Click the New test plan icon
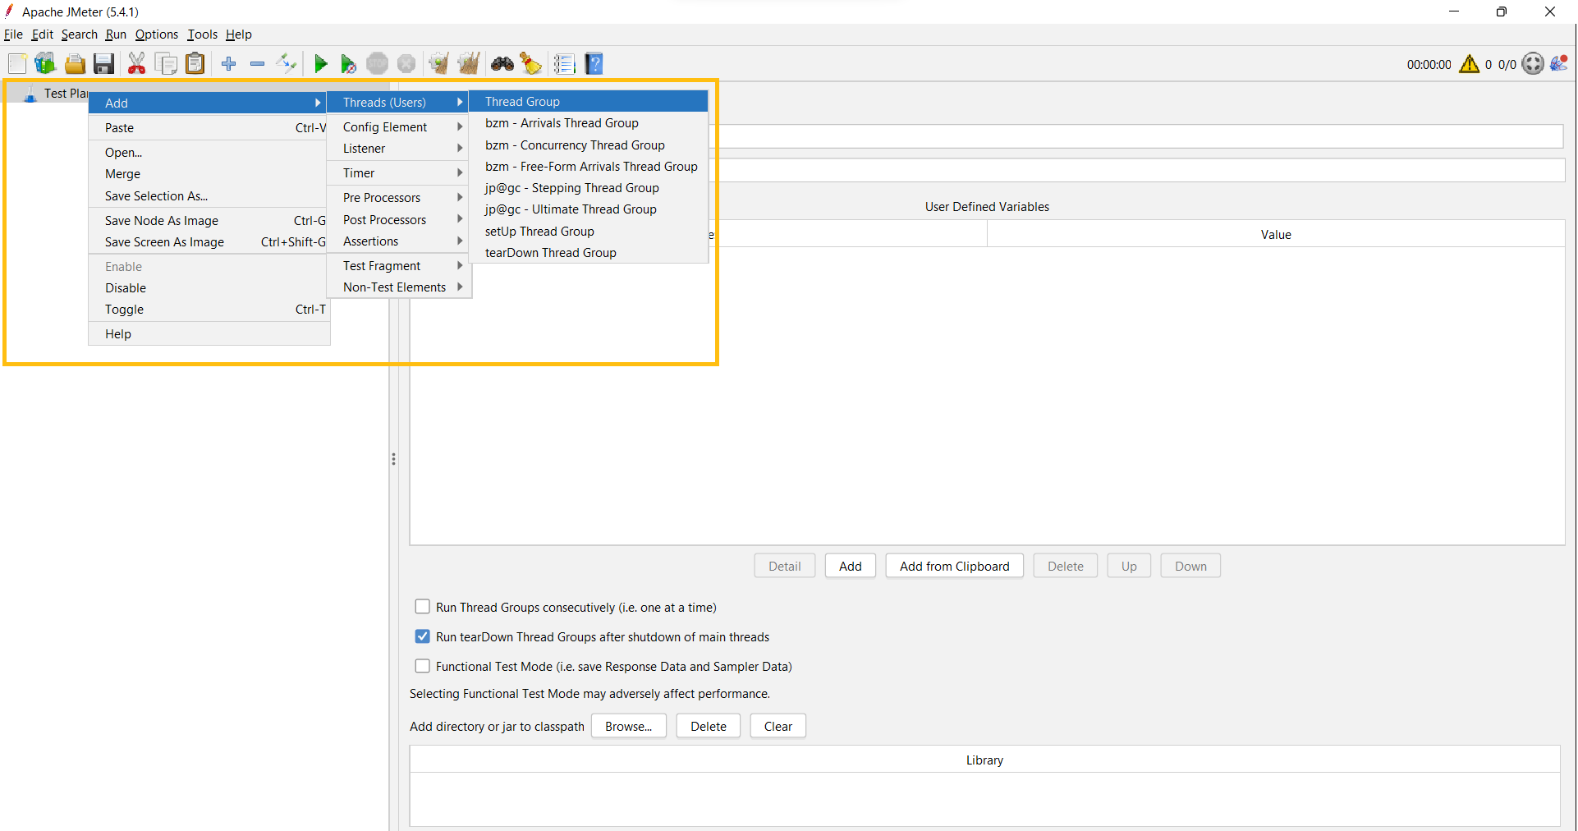This screenshot has width=1578, height=831. click(x=17, y=63)
